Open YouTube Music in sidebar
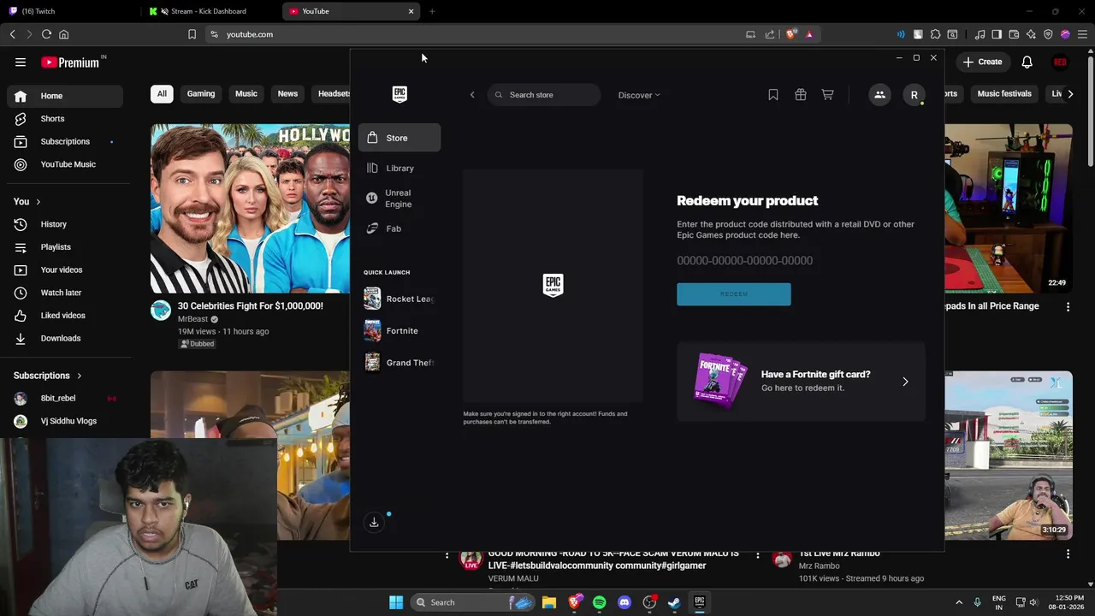This screenshot has height=616, width=1095. tap(65, 164)
